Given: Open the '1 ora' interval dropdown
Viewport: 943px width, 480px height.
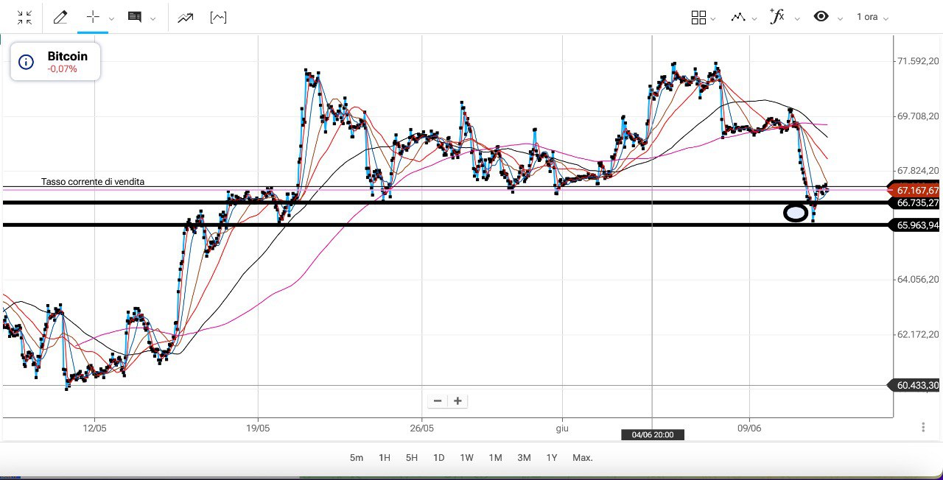Looking at the screenshot, I should (872, 18).
